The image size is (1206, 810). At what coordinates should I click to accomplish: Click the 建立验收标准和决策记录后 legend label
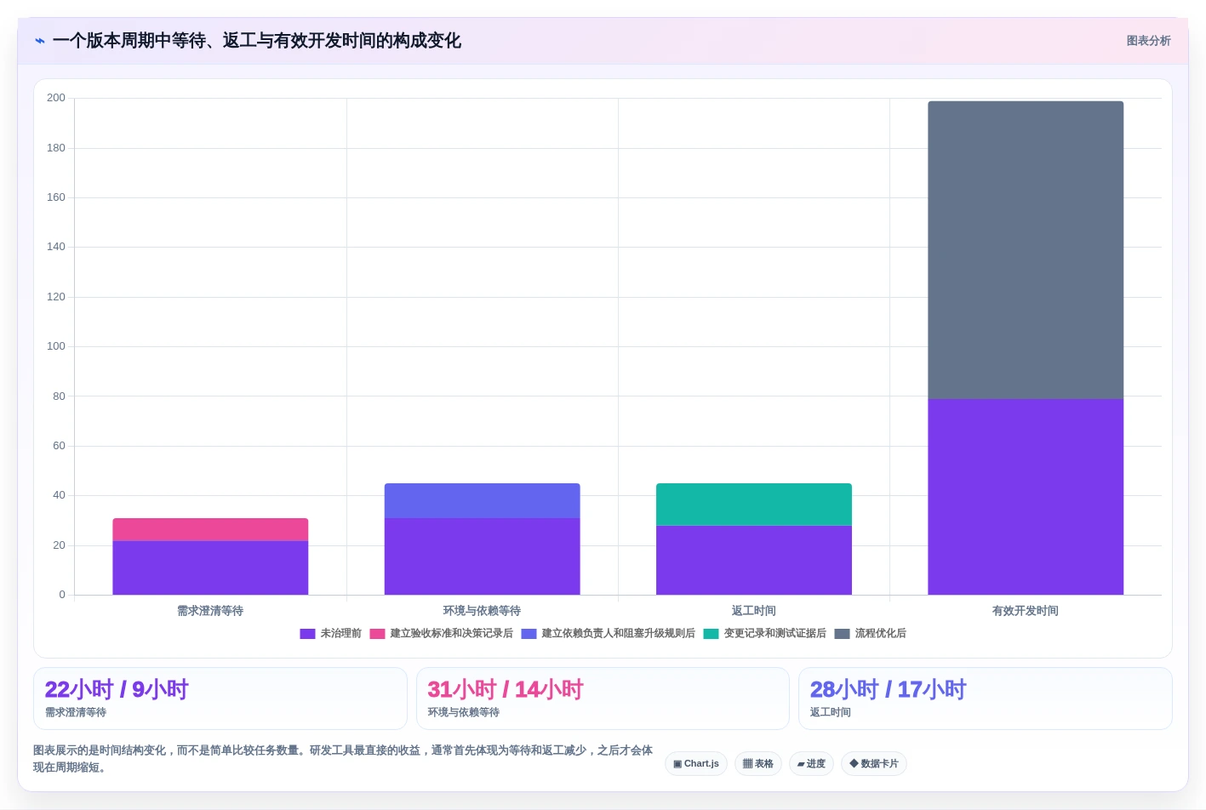click(x=451, y=634)
